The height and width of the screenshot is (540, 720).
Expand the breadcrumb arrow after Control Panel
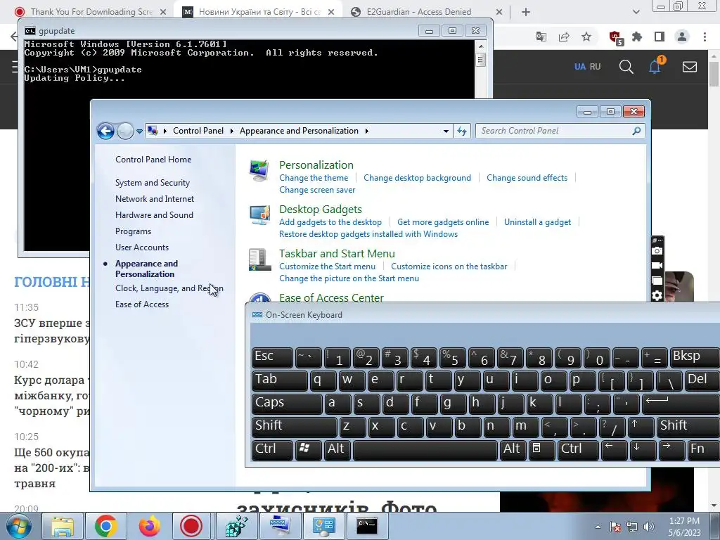231,131
